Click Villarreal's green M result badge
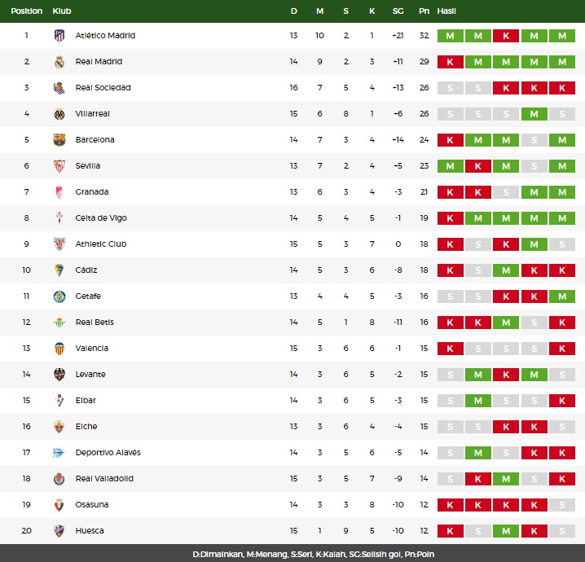This screenshot has height=562, width=585. pyautogui.click(x=534, y=114)
